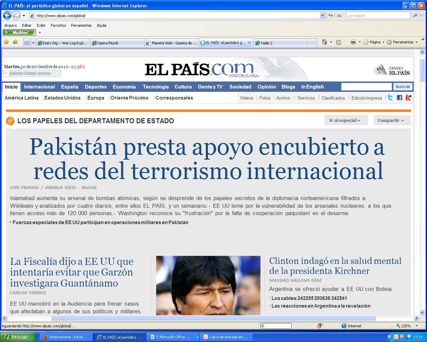Refresh the page with the refresh icon

click(331, 15)
